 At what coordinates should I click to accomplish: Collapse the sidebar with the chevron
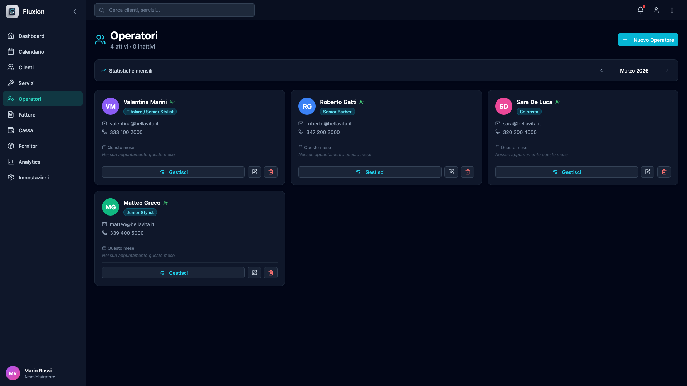pos(75,11)
